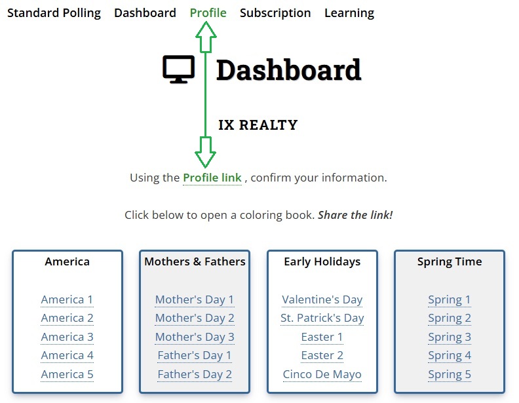Open the Learning menu item
The width and height of the screenshot is (519, 403).
(x=349, y=13)
